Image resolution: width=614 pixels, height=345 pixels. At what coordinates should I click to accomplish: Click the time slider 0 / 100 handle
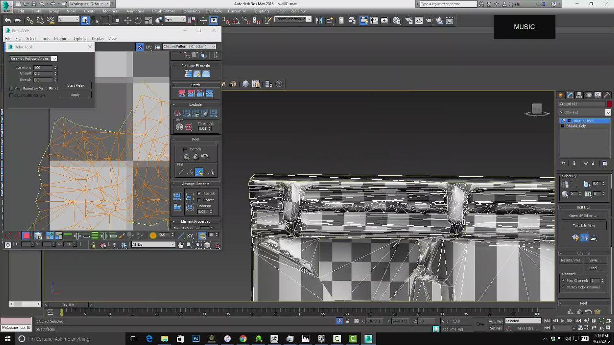[x=68, y=305]
